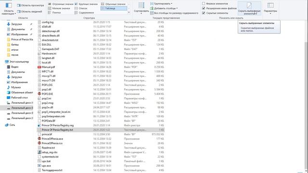Screen dimensions: 308x173
Task: Select langtest.dll file
Action: [48, 58]
